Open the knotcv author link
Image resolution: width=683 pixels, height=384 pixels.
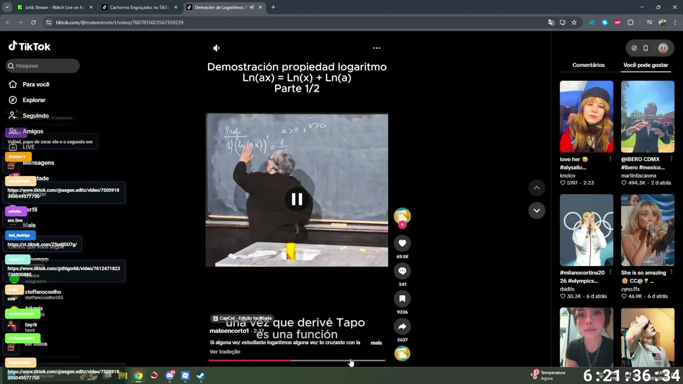pyautogui.click(x=568, y=175)
